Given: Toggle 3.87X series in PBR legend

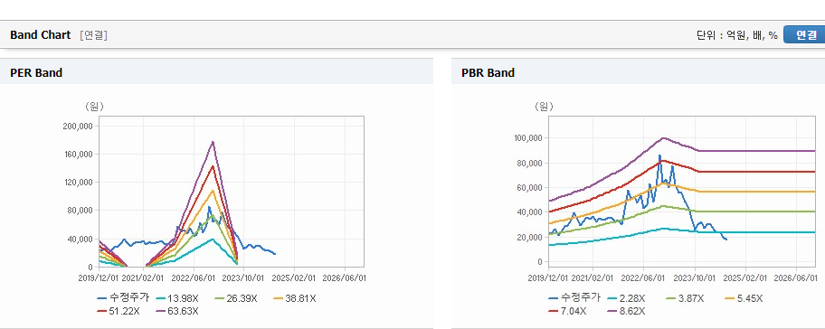Looking at the screenshot, I should pos(685,298).
